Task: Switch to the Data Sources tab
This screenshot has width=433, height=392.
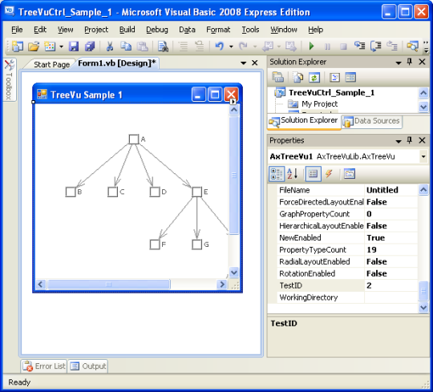Action: coord(372,121)
